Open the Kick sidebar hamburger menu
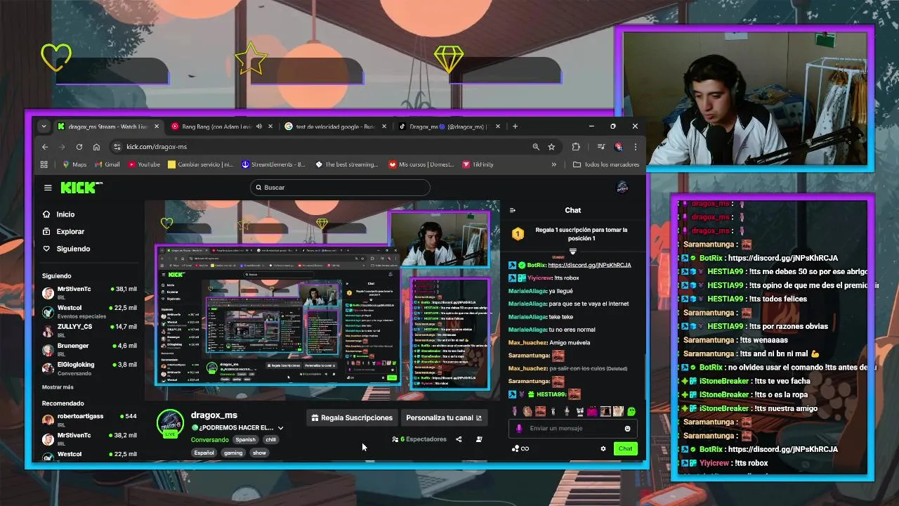This screenshot has height=506, width=899. tap(48, 188)
